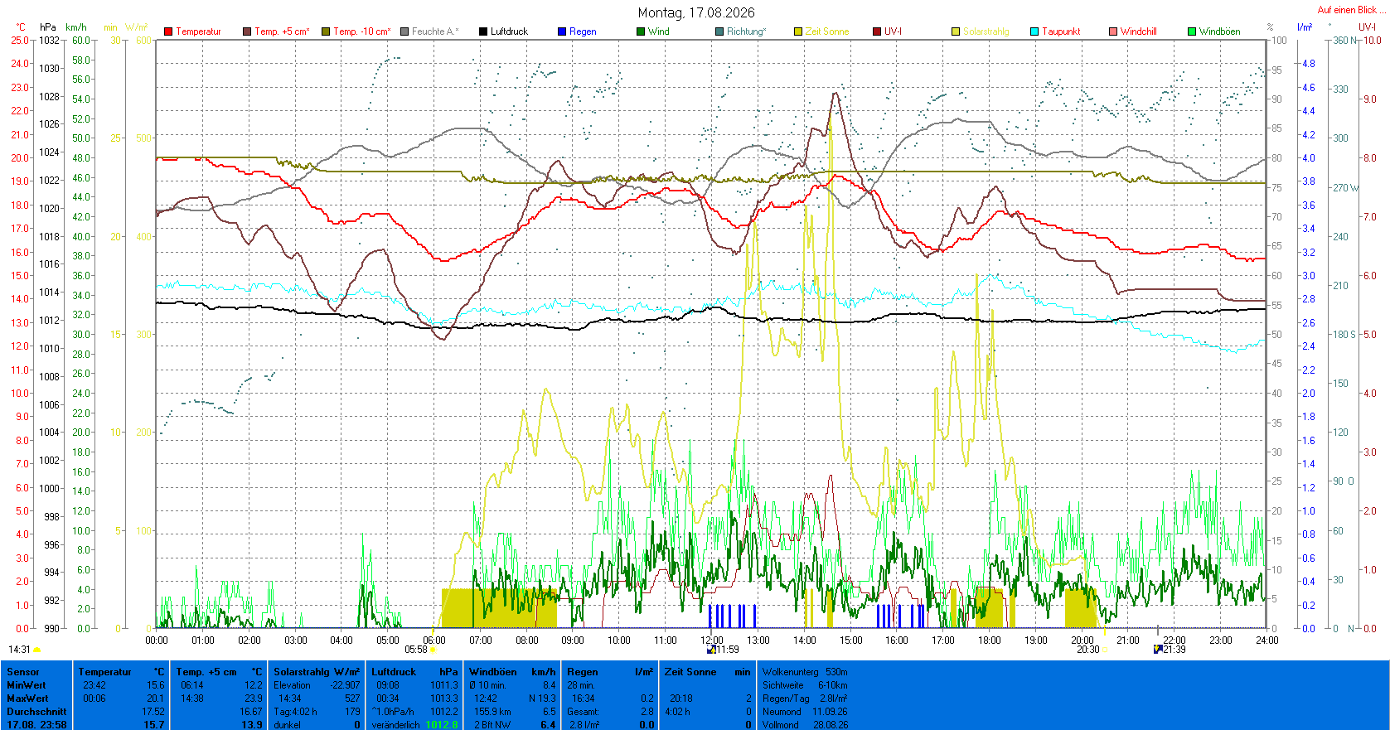1390x730 pixels.
Task: Click the green current pressure value '1012.8'
Action: [442, 725]
